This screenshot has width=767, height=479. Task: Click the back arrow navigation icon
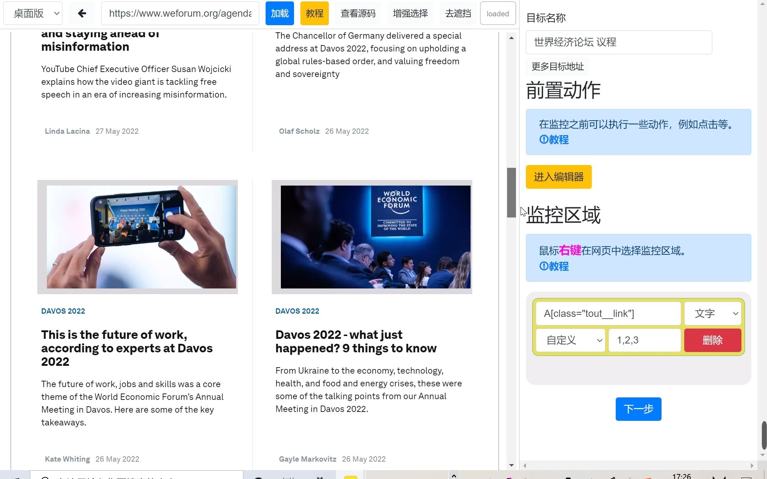click(x=82, y=13)
